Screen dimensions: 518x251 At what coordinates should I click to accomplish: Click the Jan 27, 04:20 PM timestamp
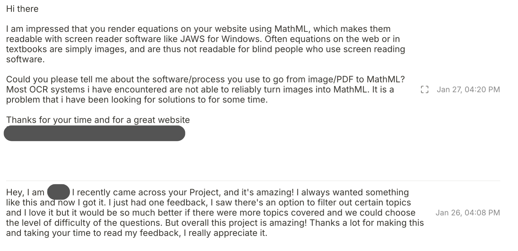(x=468, y=90)
